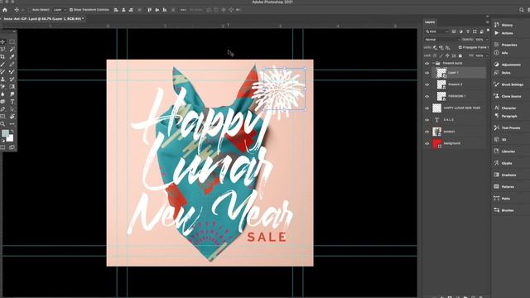Hide the background layer

tap(427, 143)
